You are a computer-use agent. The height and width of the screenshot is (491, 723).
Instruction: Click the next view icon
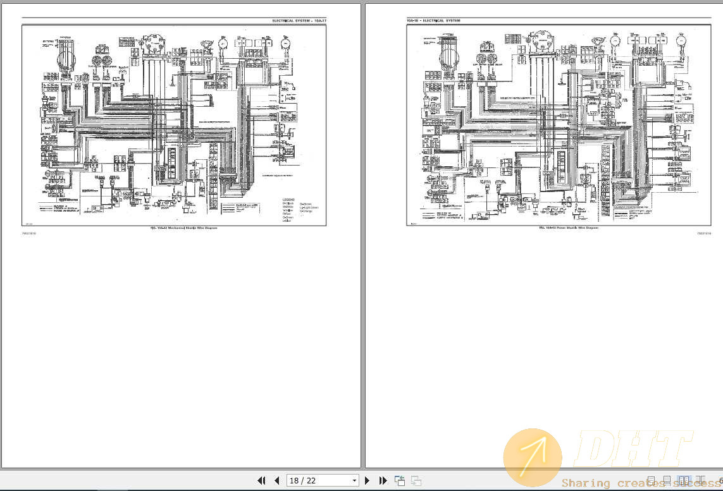coord(415,480)
